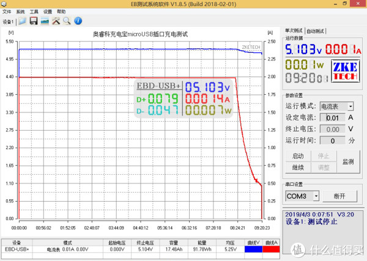Screen dimensions: 367x261
Task: Open the 设置 menu
Action: pos(48,12)
